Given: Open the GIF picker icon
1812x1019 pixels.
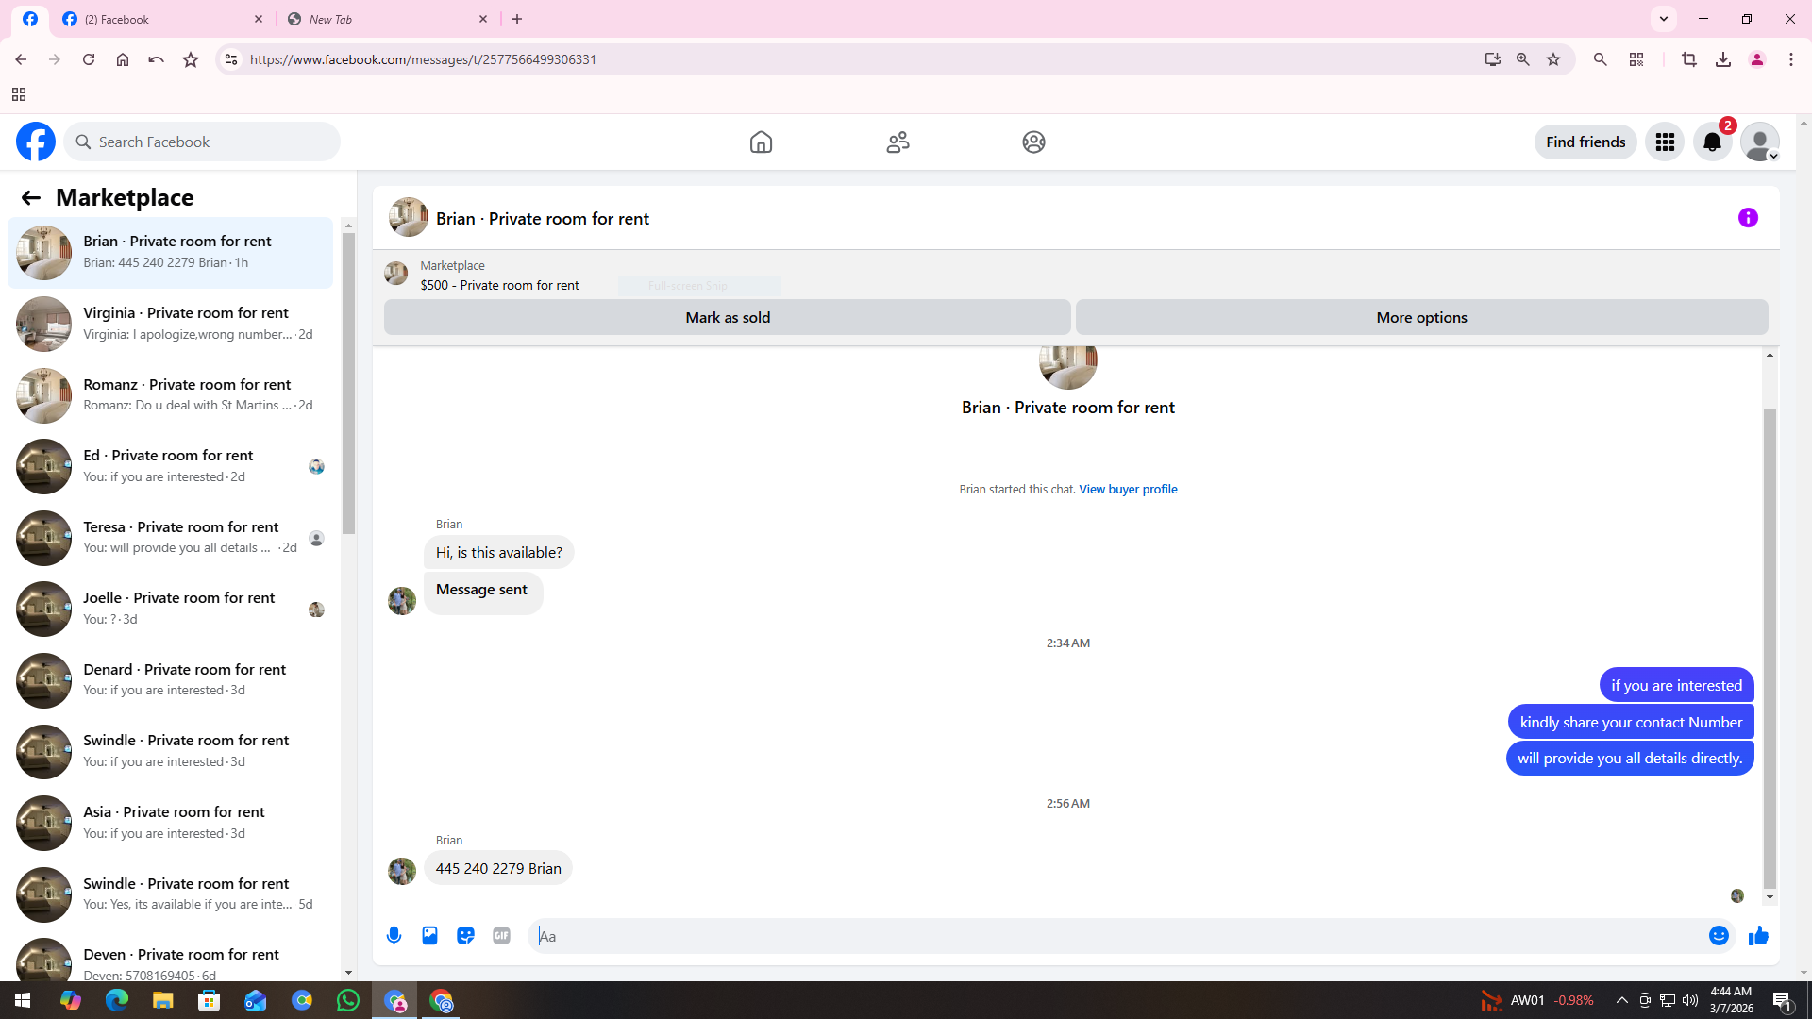Looking at the screenshot, I should coord(501,935).
